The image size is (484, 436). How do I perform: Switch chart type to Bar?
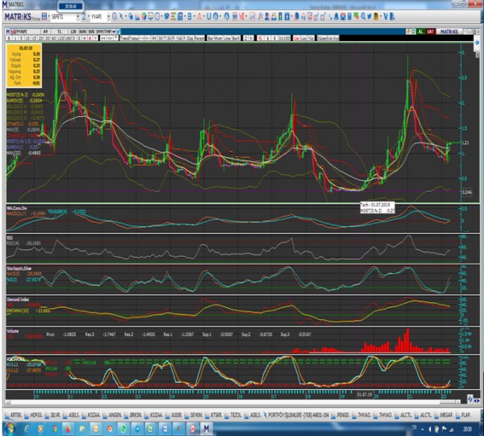coord(210,38)
